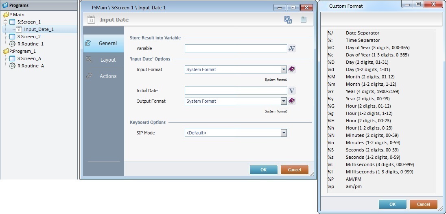Viewport: 446px width, 214px height.
Task: Select the General tab
Action: (x=107, y=43)
